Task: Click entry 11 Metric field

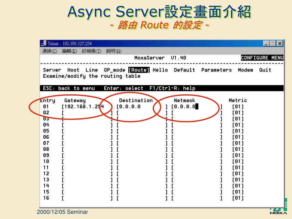Action: tap(238, 168)
